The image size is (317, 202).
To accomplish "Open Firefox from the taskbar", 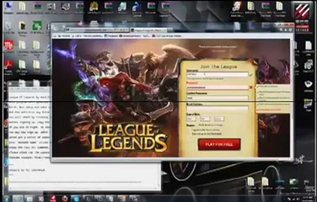I will (65, 199).
